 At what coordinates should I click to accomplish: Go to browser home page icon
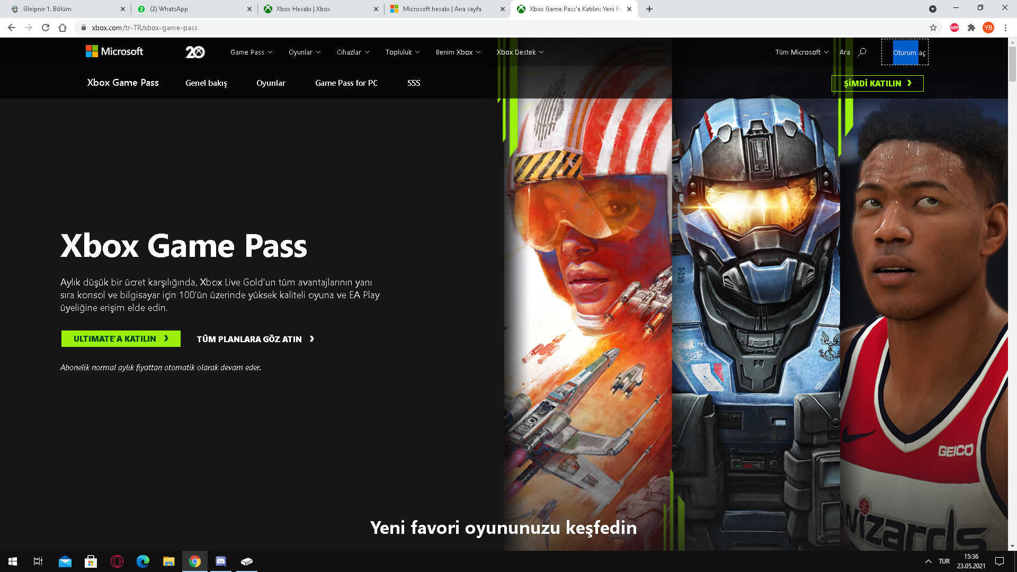[x=63, y=28]
